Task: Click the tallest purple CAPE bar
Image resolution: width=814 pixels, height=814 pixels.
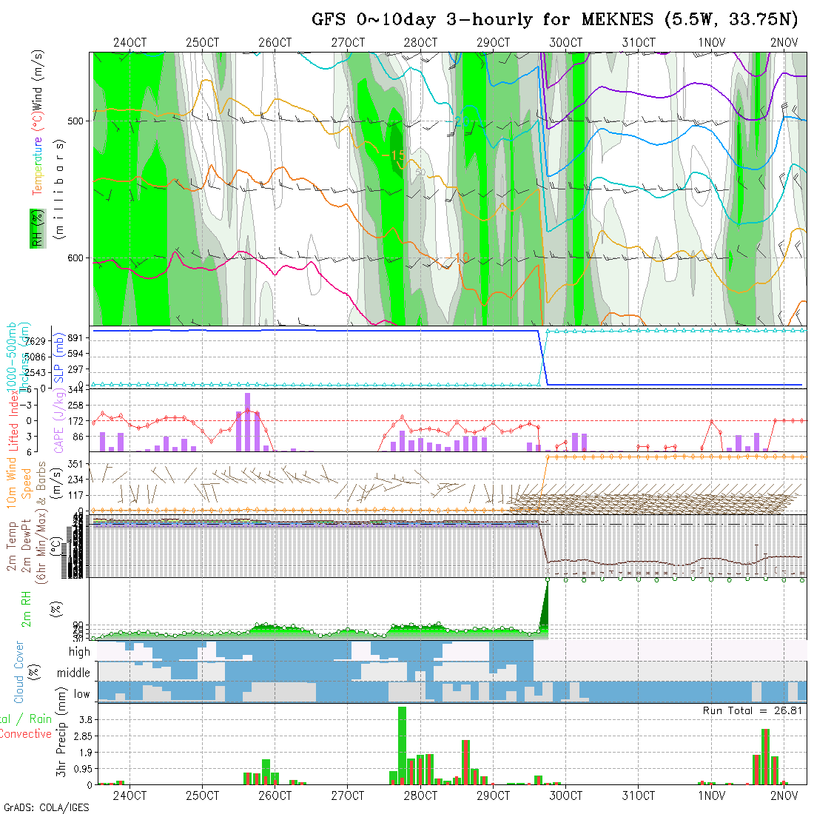Action: [x=248, y=422]
